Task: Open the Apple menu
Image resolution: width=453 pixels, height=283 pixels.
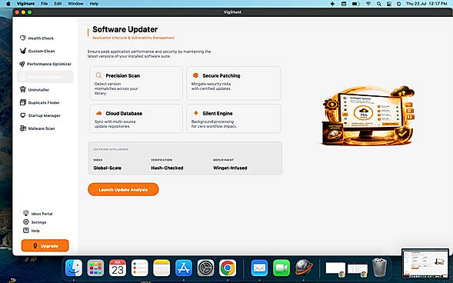Action: (x=8, y=4)
